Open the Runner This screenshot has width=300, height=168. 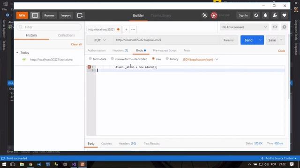(49, 15)
